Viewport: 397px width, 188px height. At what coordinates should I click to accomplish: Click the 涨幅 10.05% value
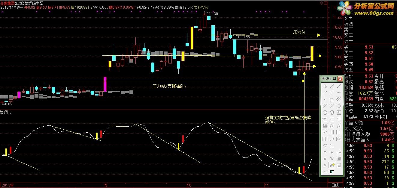coord(366,87)
